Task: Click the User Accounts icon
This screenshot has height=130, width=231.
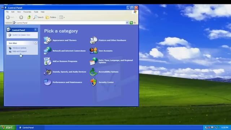Action: (93, 51)
